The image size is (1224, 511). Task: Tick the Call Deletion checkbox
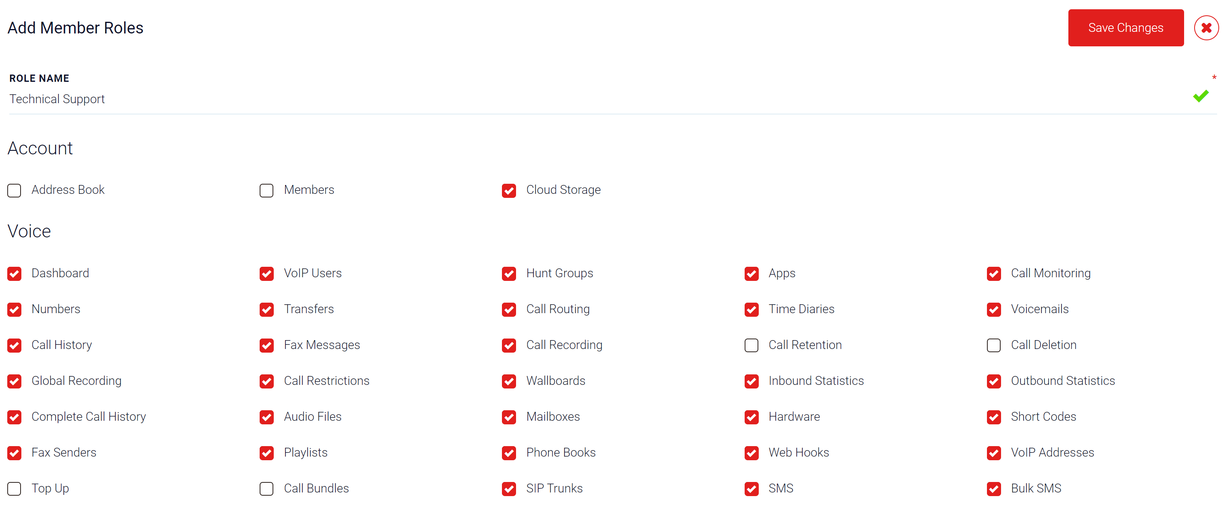point(993,346)
